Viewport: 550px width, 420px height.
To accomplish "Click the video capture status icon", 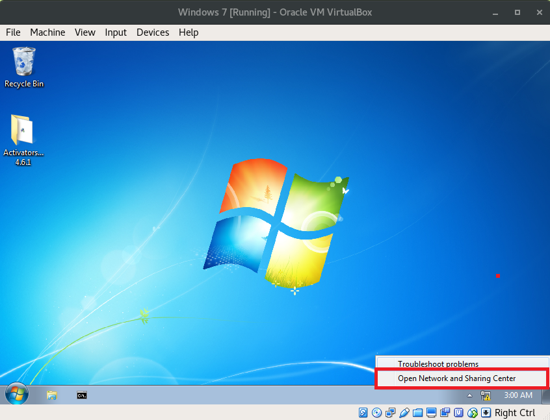I will (445, 413).
